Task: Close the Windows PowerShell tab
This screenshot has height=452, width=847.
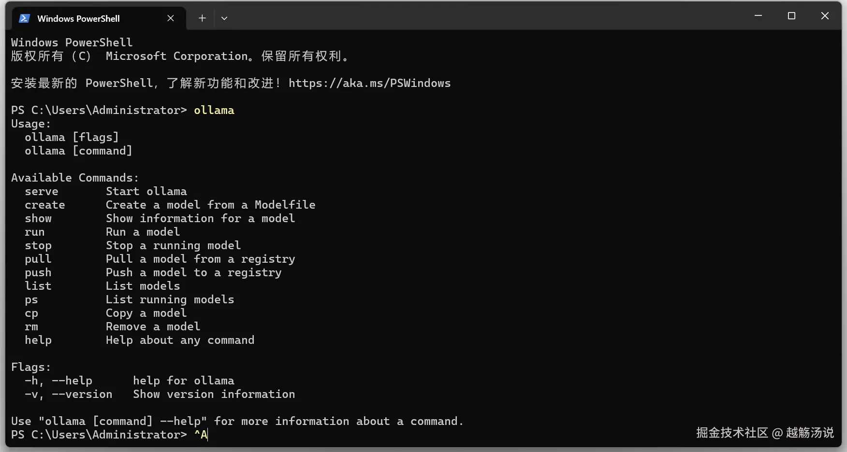Action: [x=171, y=18]
